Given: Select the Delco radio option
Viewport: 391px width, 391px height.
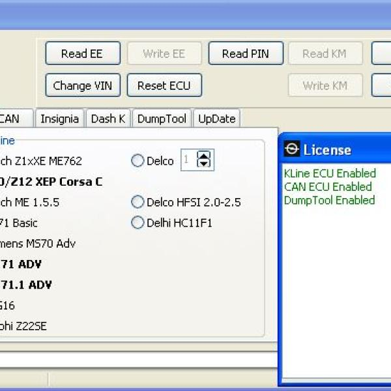Looking at the screenshot, I should tap(138, 161).
